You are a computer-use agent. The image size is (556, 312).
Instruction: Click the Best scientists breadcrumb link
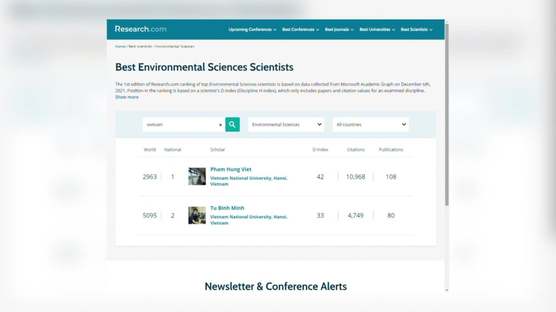tap(140, 47)
